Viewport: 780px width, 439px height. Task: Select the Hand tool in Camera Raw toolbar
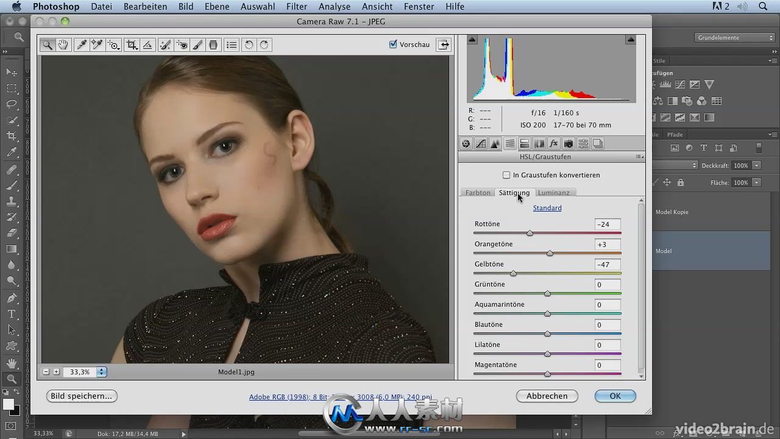click(x=63, y=45)
